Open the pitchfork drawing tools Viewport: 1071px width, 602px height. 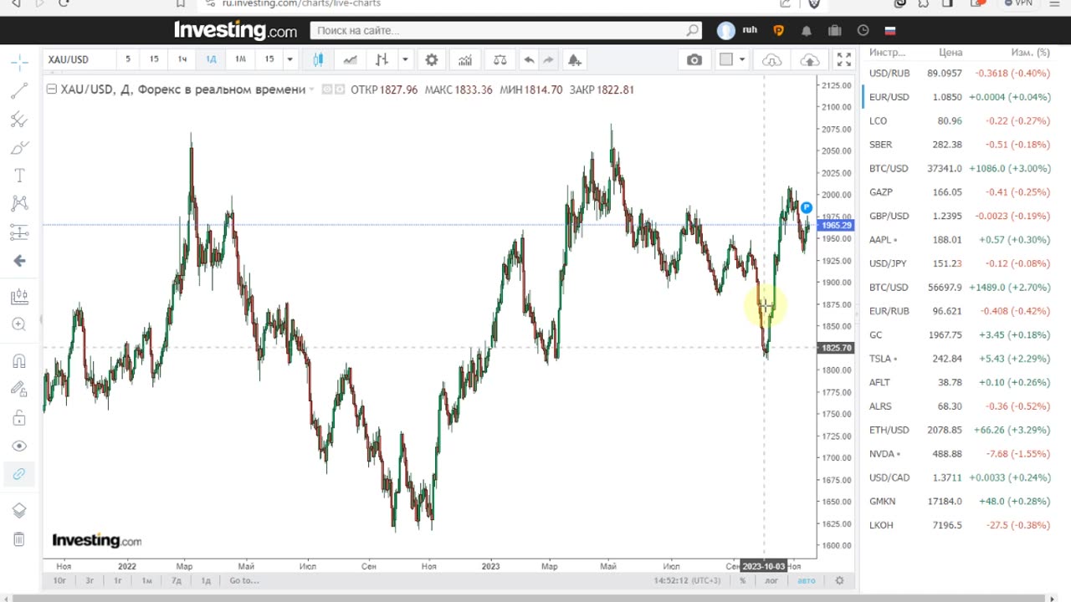coord(19,120)
